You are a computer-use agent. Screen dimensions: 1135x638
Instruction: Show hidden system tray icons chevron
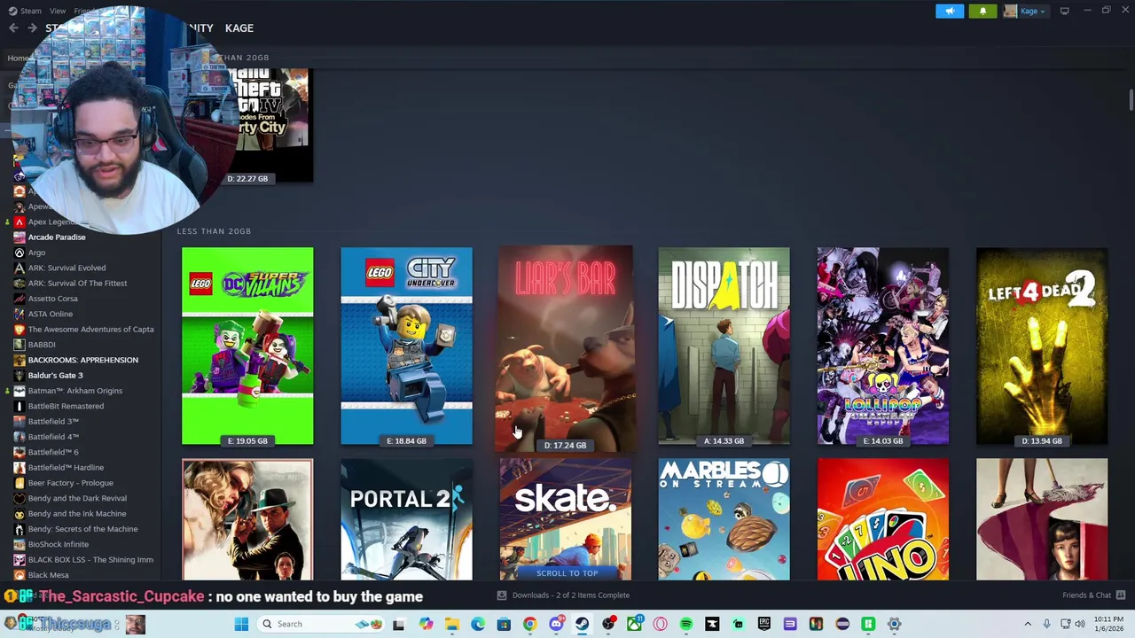pos(1028,624)
